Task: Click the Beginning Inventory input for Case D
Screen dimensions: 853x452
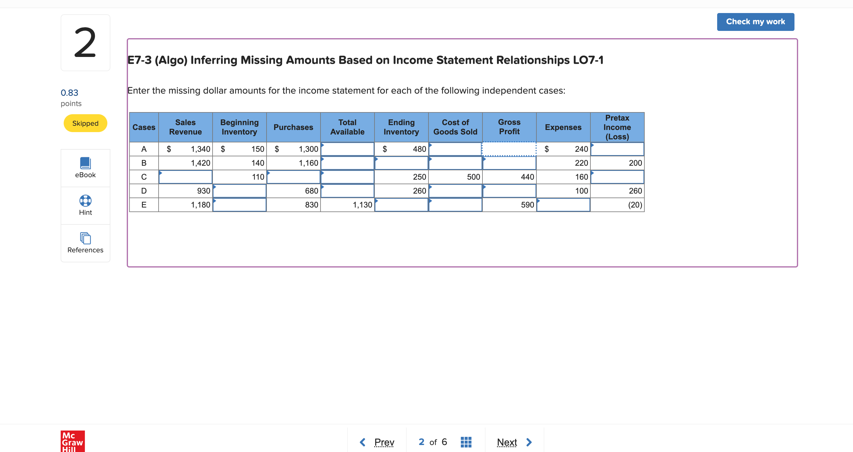Action: point(239,191)
